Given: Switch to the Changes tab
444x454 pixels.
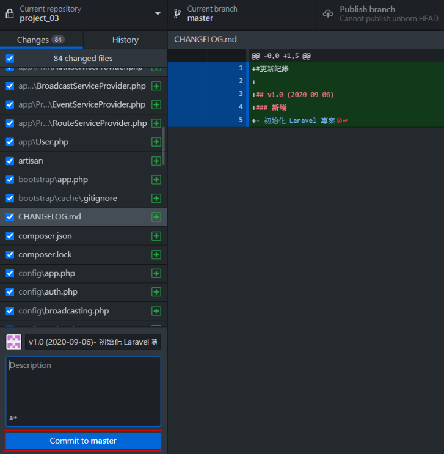Looking at the screenshot, I should click(x=42, y=40).
